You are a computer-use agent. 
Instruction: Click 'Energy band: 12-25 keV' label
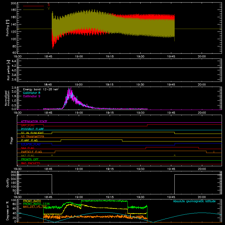tap(41, 89)
